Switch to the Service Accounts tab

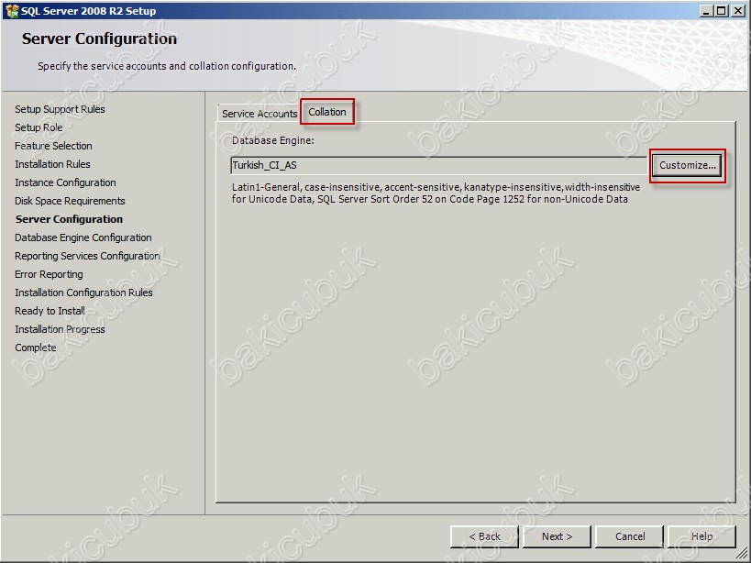point(260,114)
